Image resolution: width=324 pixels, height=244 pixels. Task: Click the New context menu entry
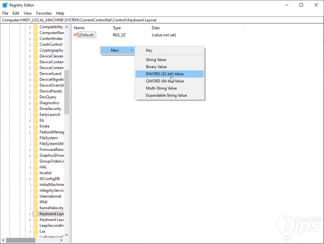tap(117, 50)
